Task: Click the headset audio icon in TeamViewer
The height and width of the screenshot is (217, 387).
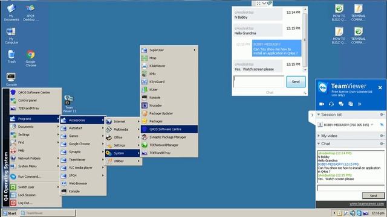Action: tap(331, 104)
